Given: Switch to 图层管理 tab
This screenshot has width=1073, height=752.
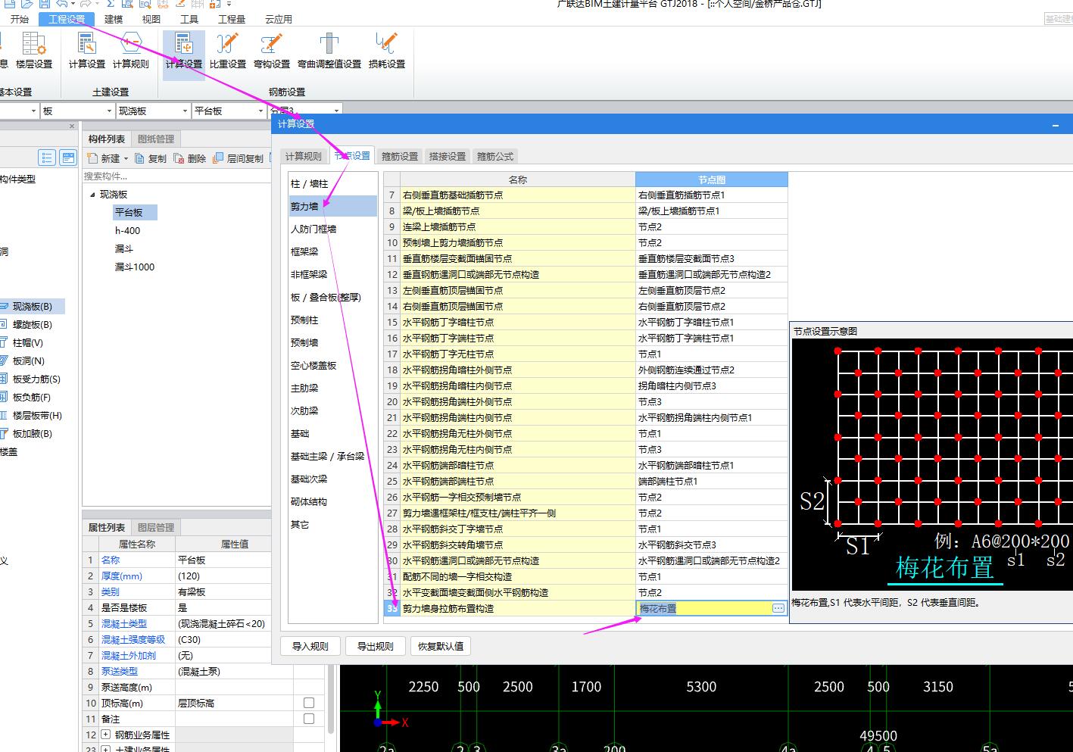Looking at the screenshot, I should click(x=156, y=527).
